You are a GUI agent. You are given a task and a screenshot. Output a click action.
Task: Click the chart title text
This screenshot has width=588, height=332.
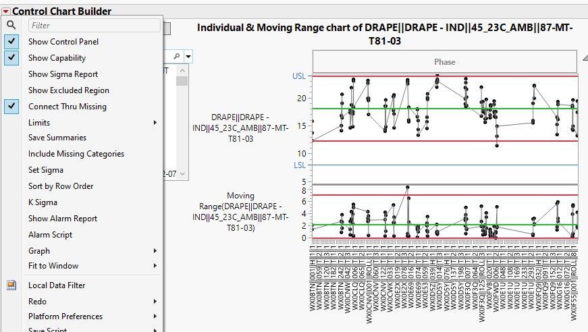(x=385, y=34)
